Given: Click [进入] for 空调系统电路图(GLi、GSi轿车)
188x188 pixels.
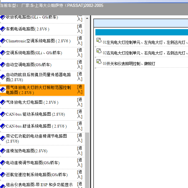Looking at the screenshot, I should coord(80,53).
